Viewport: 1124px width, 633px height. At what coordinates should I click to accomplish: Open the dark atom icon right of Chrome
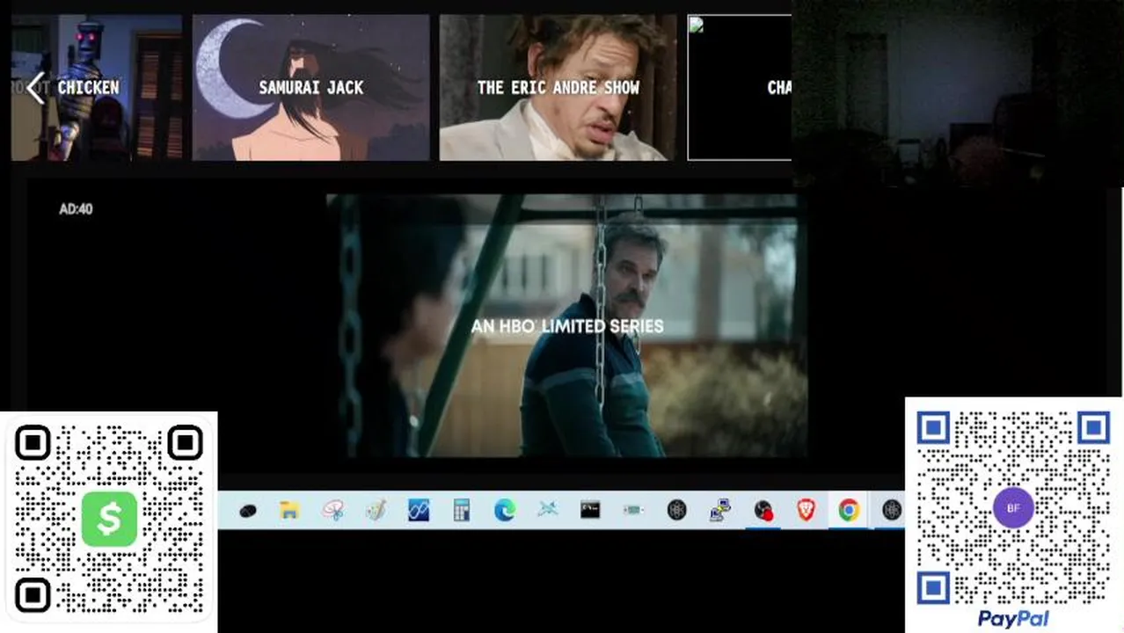[x=892, y=510]
